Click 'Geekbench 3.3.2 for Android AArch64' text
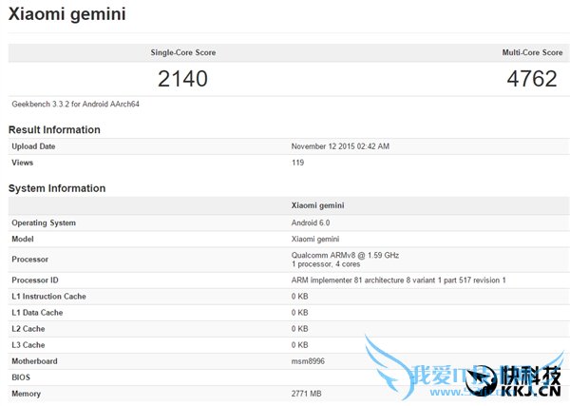The height and width of the screenshot is (406, 570). (x=75, y=104)
